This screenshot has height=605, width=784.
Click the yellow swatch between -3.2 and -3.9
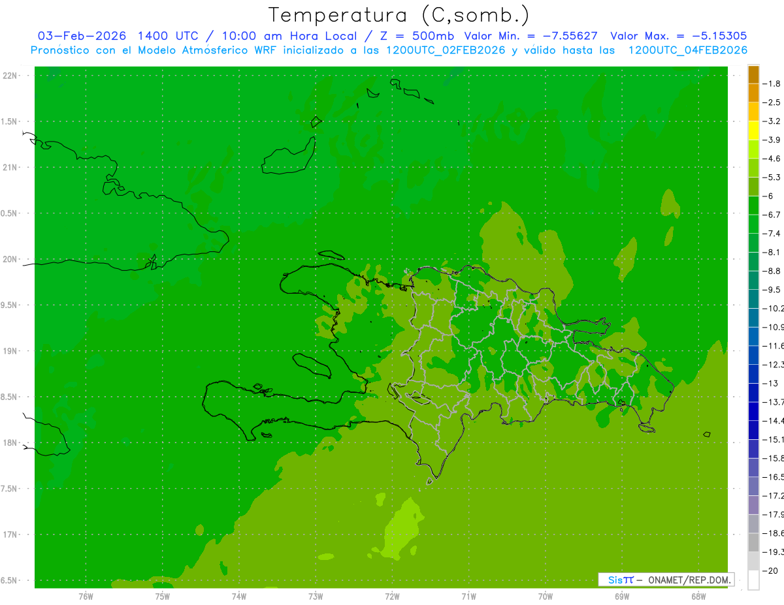click(x=753, y=131)
